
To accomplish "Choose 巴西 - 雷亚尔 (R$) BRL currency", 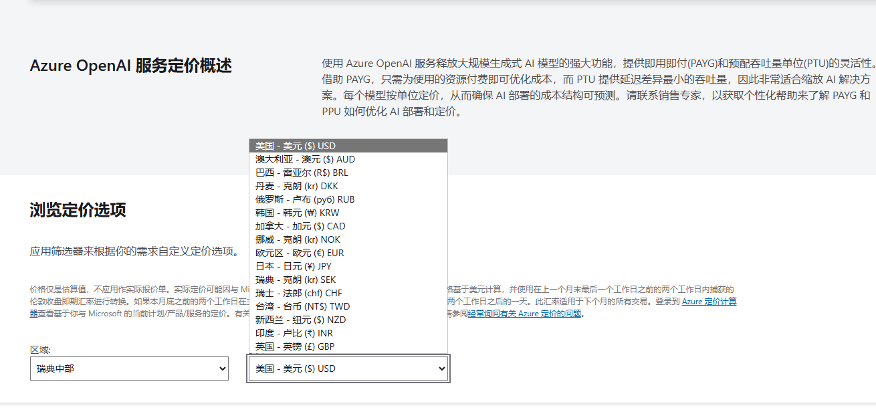I will [x=348, y=173].
